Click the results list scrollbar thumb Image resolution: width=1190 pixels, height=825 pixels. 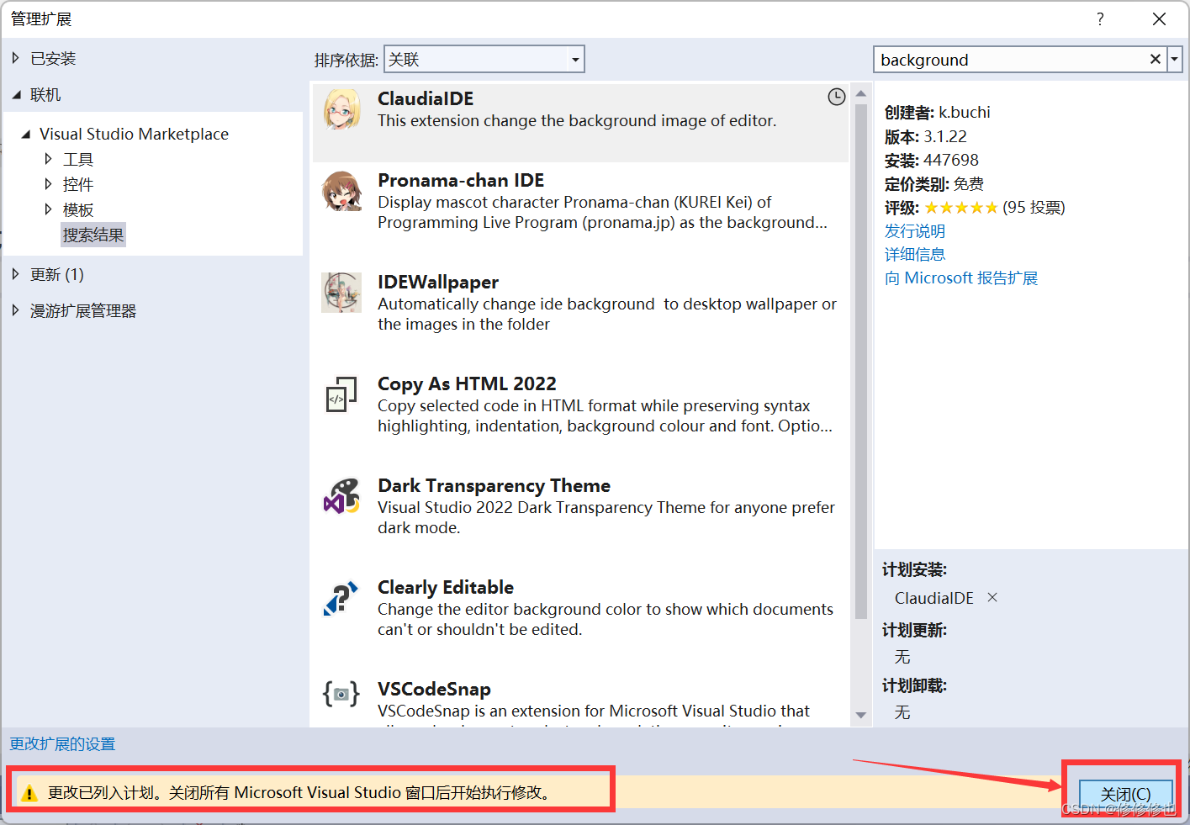coord(860,362)
